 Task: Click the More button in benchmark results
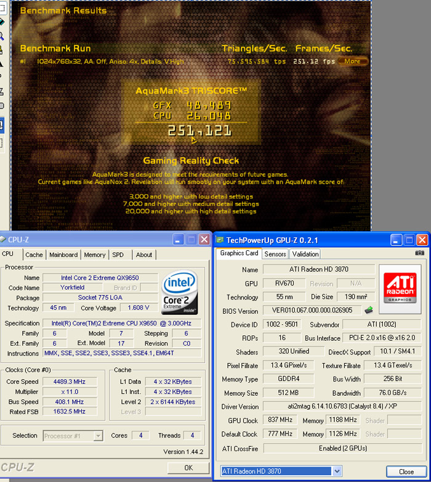click(352, 61)
